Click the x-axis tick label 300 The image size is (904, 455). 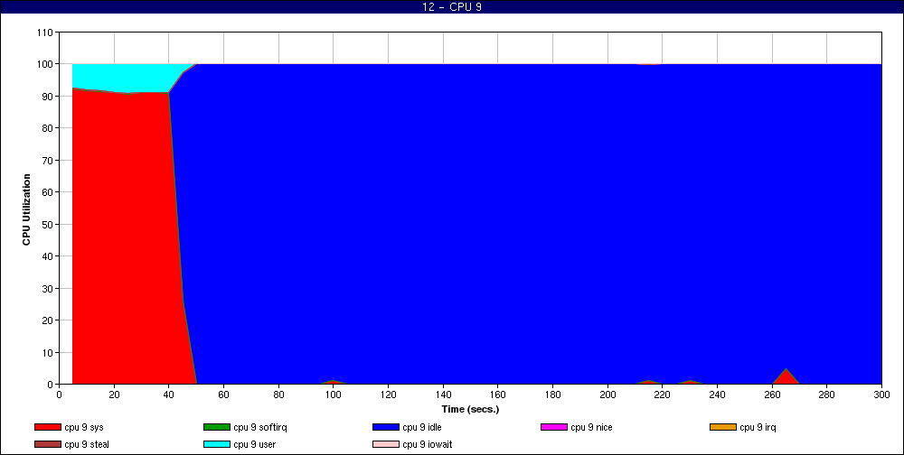881,395
